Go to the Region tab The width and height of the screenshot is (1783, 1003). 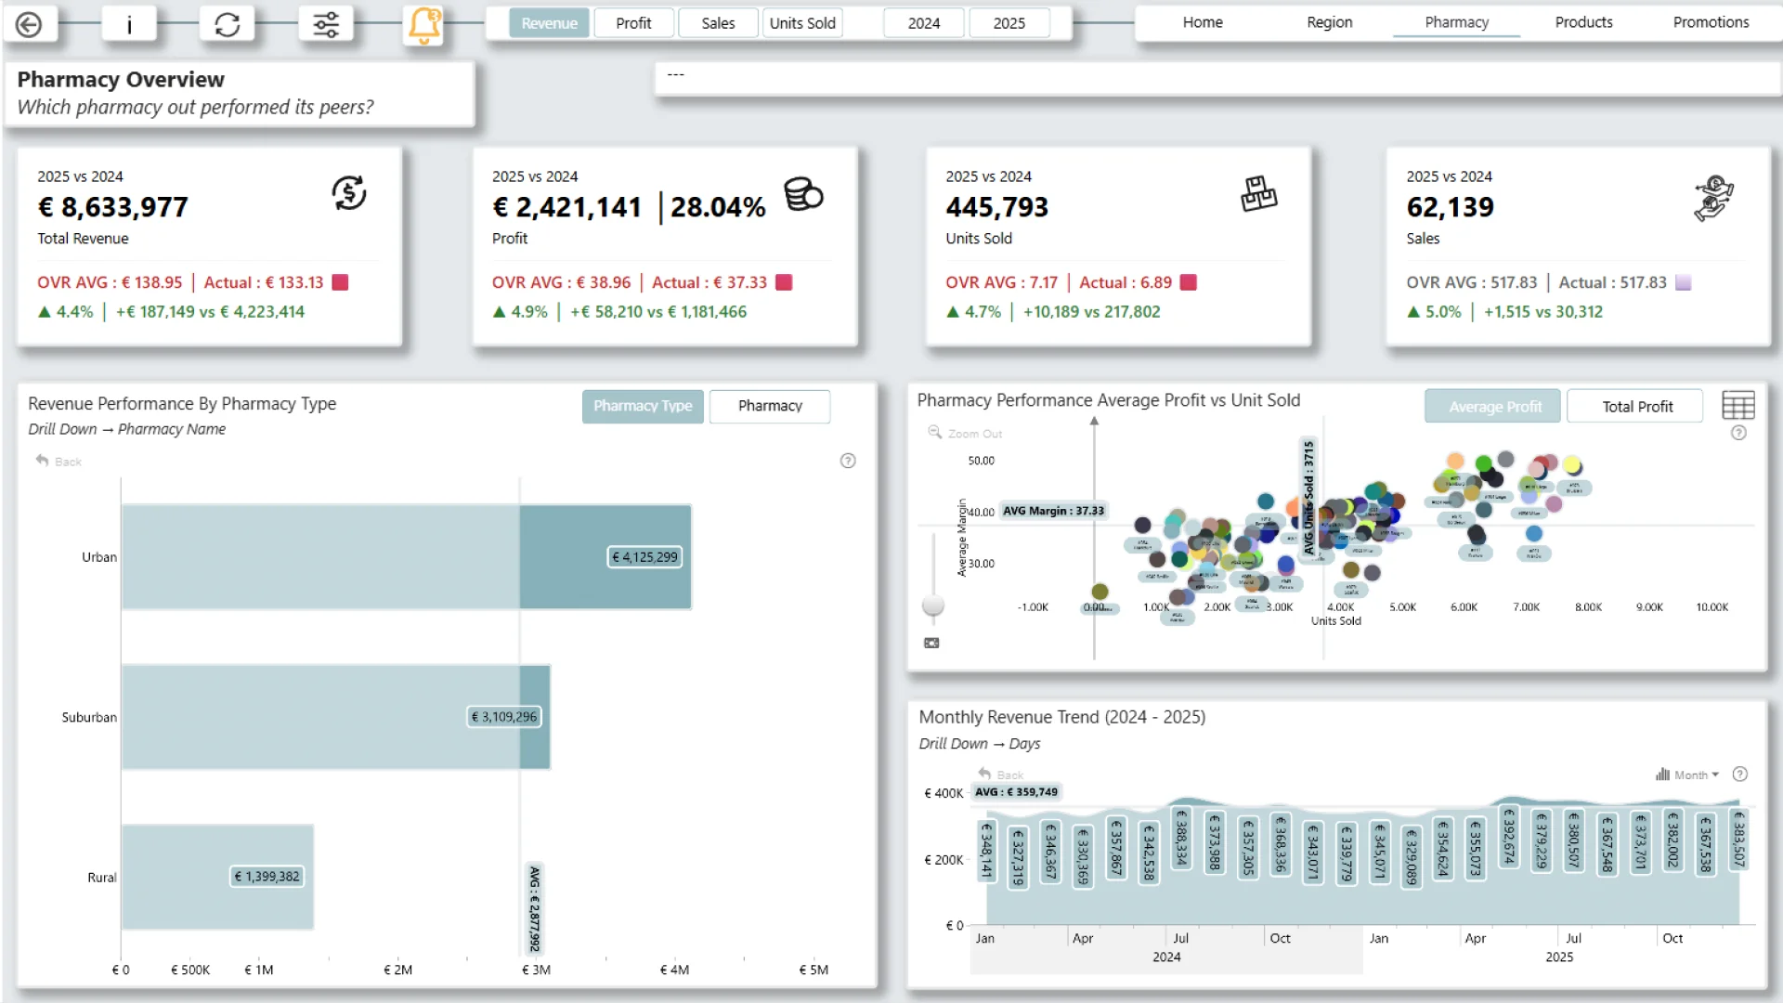point(1329,22)
